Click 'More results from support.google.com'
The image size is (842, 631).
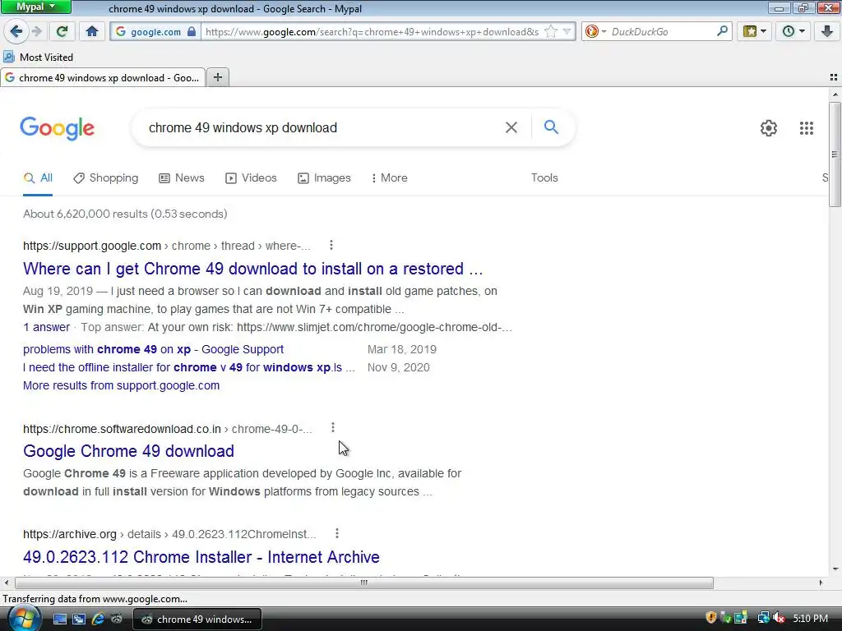click(x=122, y=385)
